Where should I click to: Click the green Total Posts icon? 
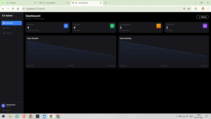[x=112, y=26]
